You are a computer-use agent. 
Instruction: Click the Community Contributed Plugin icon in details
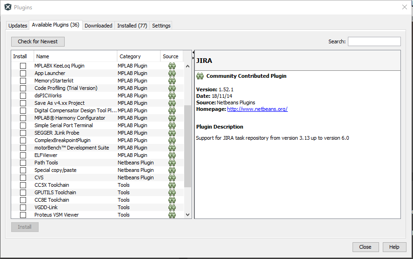[x=200, y=76]
